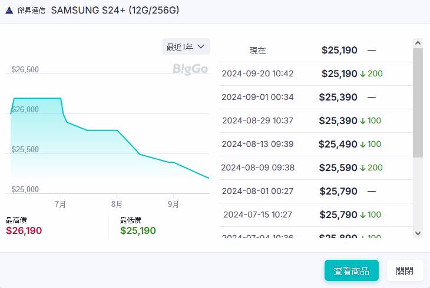Open the 最近1年 time range dropdown
This screenshot has height=288, width=430.
click(186, 46)
